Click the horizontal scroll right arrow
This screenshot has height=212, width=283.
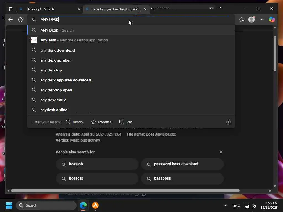pos(270,190)
